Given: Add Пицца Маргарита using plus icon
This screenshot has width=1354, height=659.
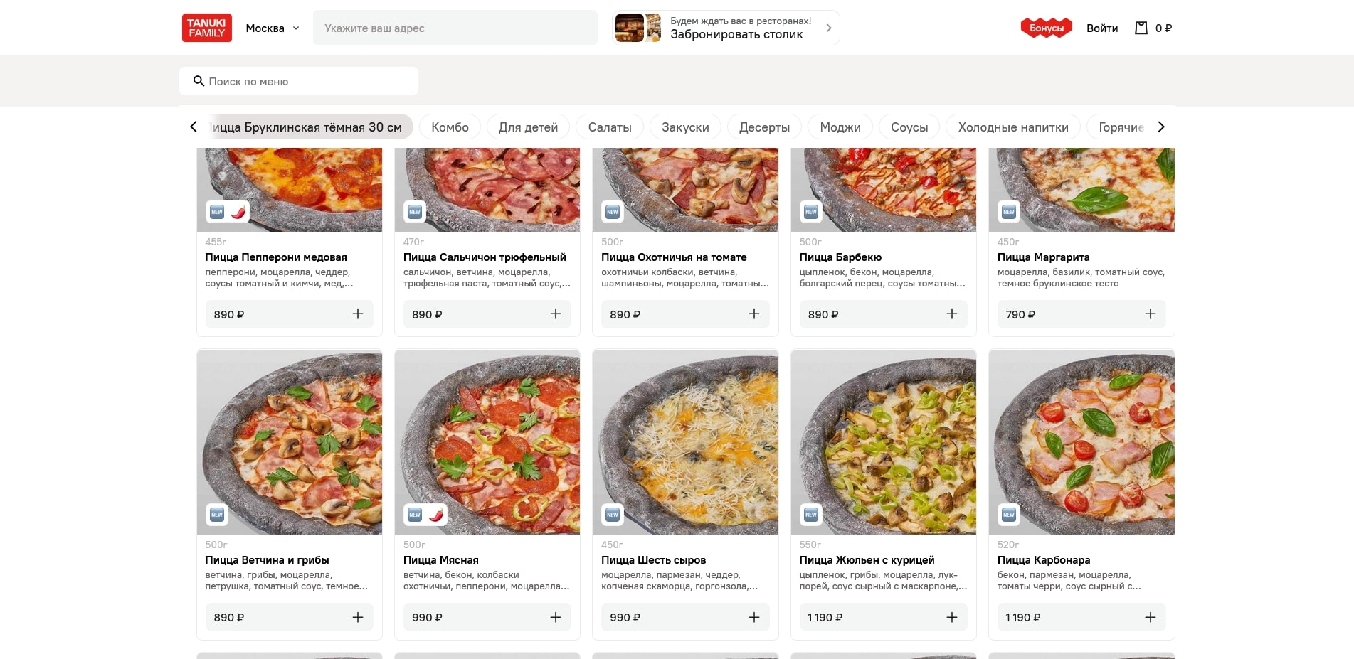Looking at the screenshot, I should [x=1150, y=314].
